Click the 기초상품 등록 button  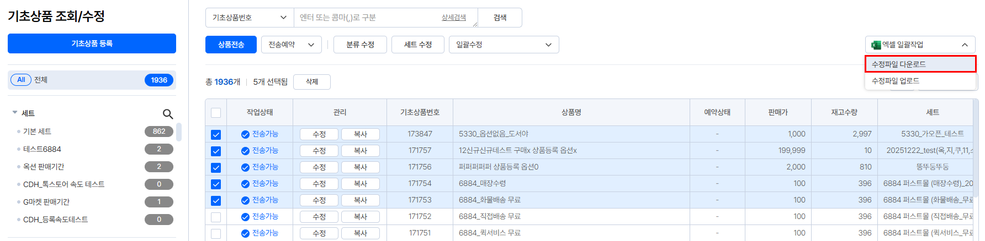click(x=92, y=43)
